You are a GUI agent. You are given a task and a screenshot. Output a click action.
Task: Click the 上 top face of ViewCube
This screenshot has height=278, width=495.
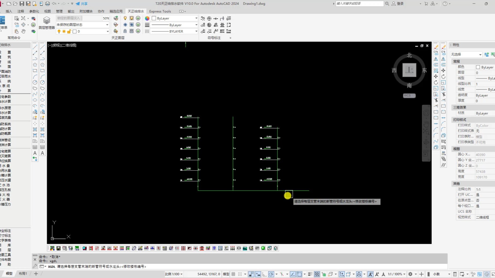tap(409, 70)
